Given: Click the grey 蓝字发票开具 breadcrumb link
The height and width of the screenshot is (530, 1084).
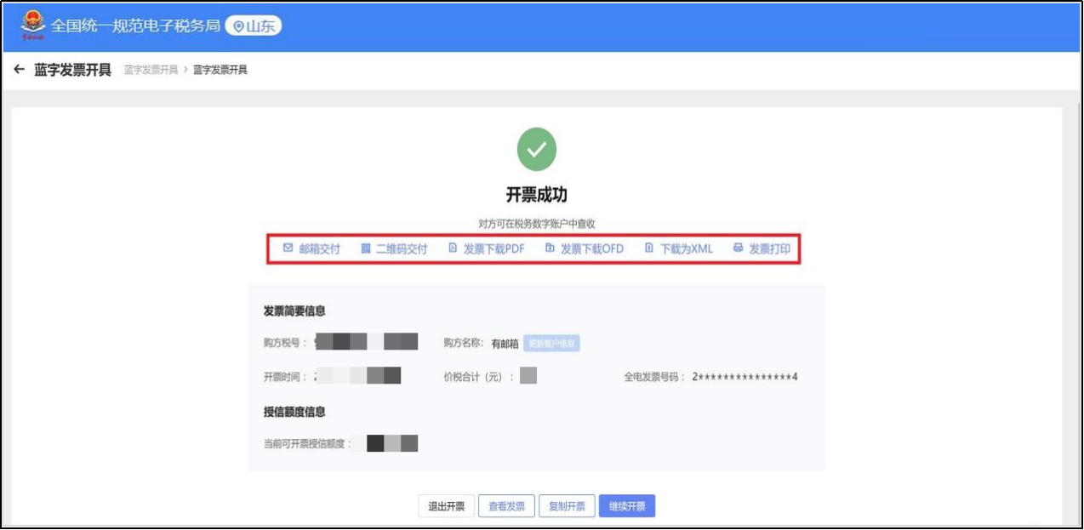Looking at the screenshot, I should 151,70.
